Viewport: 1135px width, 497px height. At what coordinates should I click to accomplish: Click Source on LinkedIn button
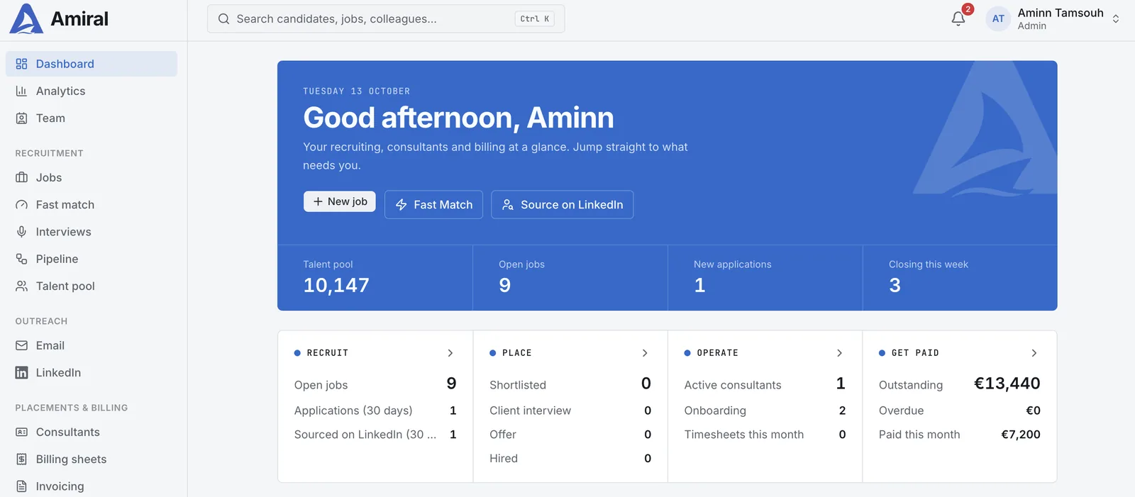(x=563, y=205)
